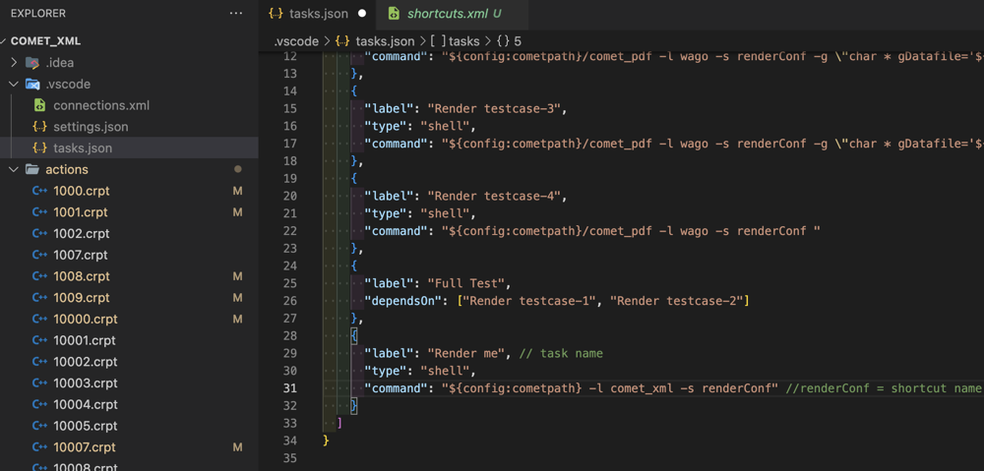Open 10005.crpt file

pyautogui.click(x=86, y=426)
